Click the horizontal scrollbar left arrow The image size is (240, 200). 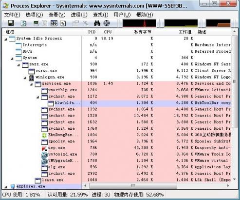85,185
